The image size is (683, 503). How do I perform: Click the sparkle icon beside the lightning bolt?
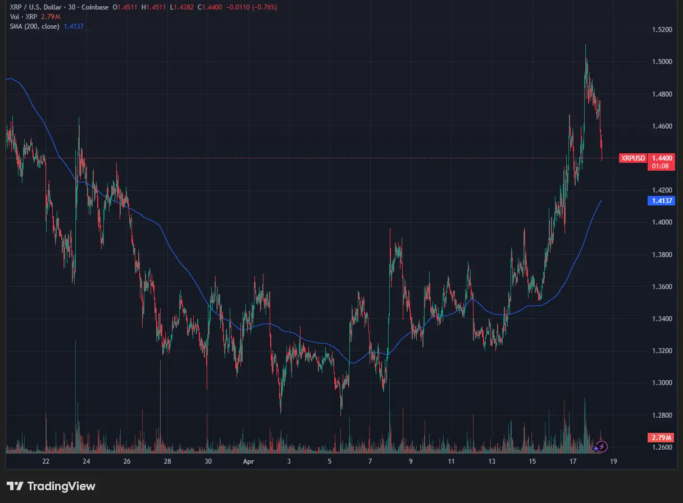coord(596,448)
